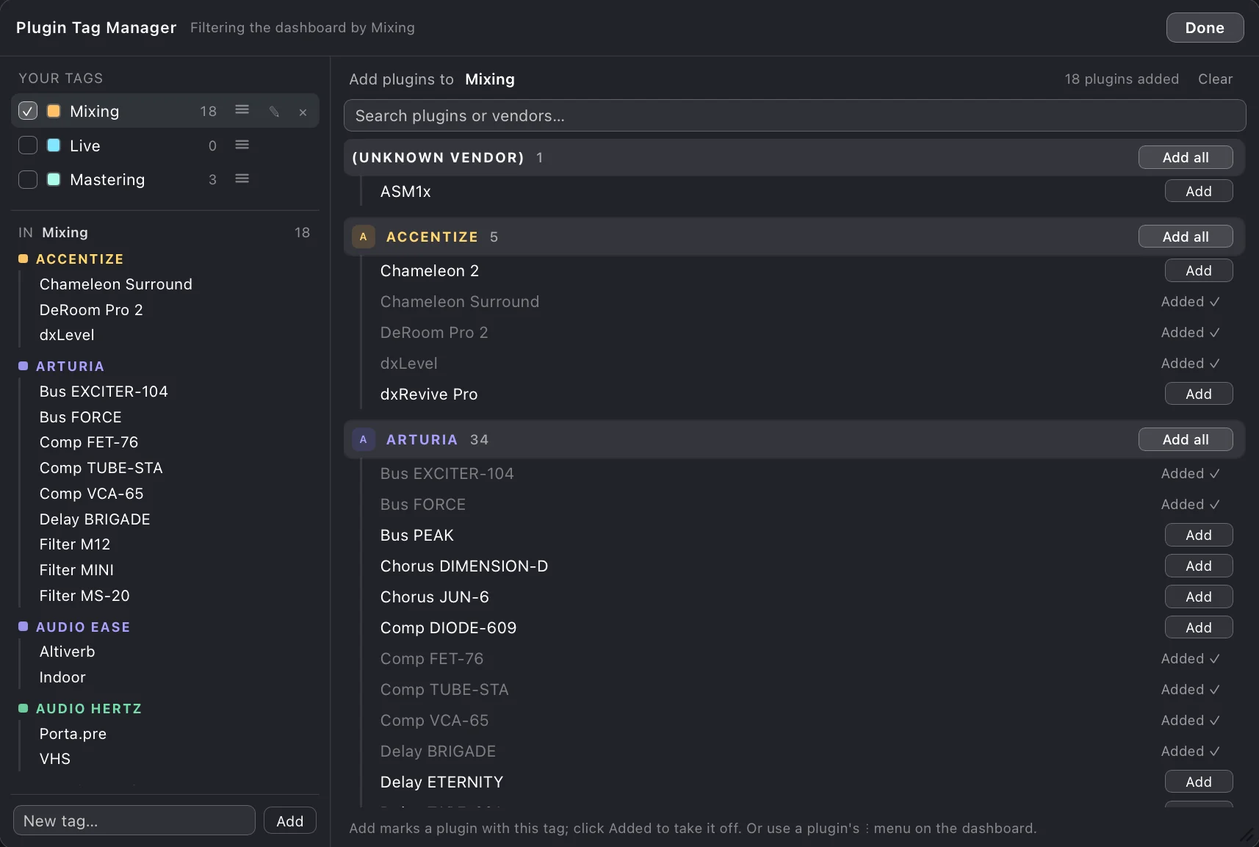
Task: Add dxRevive Pro to Mixing
Action: (x=1199, y=394)
